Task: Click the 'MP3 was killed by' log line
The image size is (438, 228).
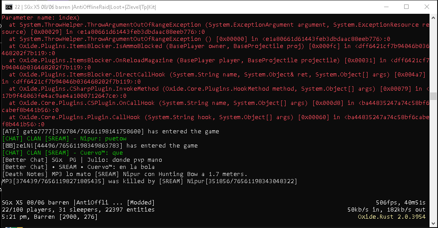Action: pos(150,181)
